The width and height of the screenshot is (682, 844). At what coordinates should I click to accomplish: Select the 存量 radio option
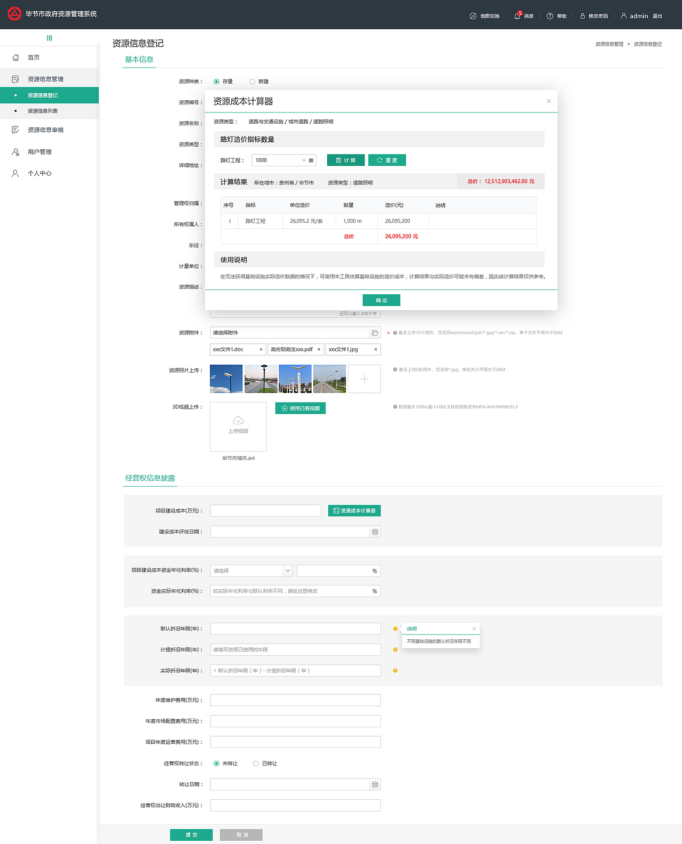point(216,82)
